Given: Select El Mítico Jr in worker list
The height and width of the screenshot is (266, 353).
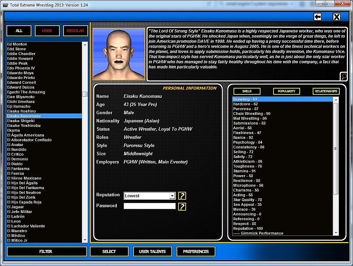Looking at the screenshot, I should point(44,240).
